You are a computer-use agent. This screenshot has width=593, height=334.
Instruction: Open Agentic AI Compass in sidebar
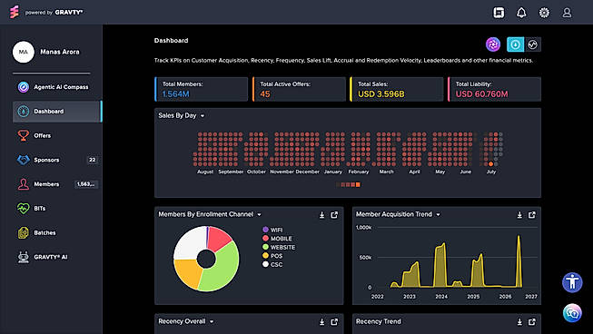pyautogui.click(x=56, y=87)
